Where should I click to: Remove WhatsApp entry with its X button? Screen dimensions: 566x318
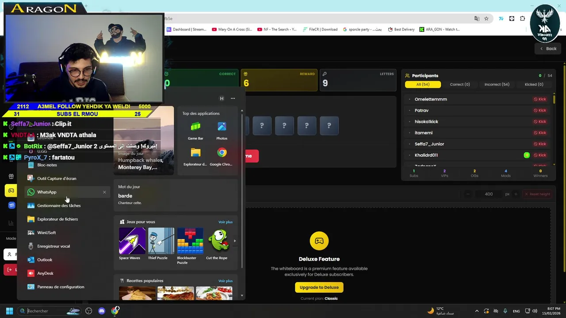104,192
